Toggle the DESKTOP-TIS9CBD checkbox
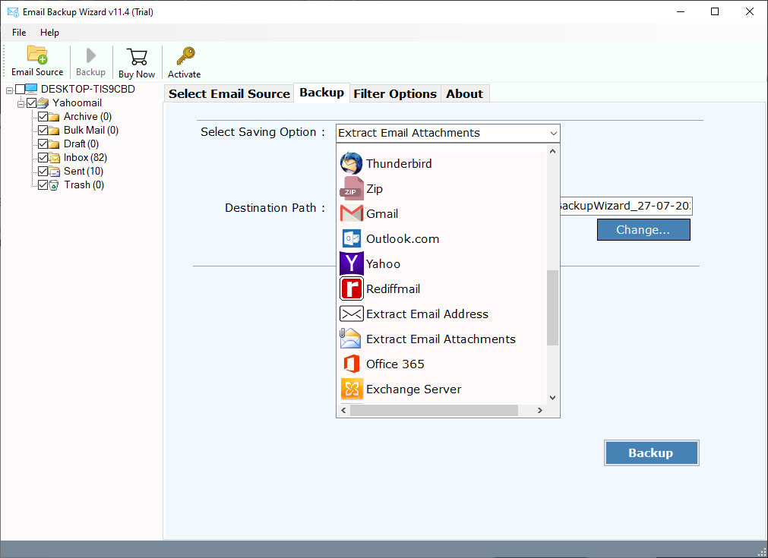This screenshot has width=768, height=558. click(20, 89)
